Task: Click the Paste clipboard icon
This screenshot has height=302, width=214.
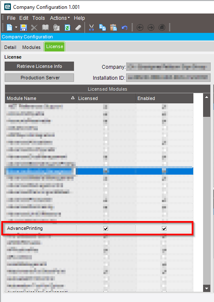Action: pos(114,27)
